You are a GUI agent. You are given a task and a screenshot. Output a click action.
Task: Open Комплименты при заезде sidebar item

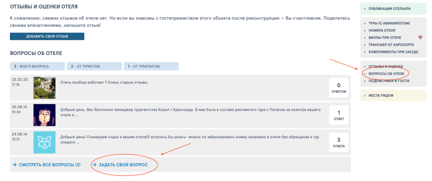pos(394,52)
